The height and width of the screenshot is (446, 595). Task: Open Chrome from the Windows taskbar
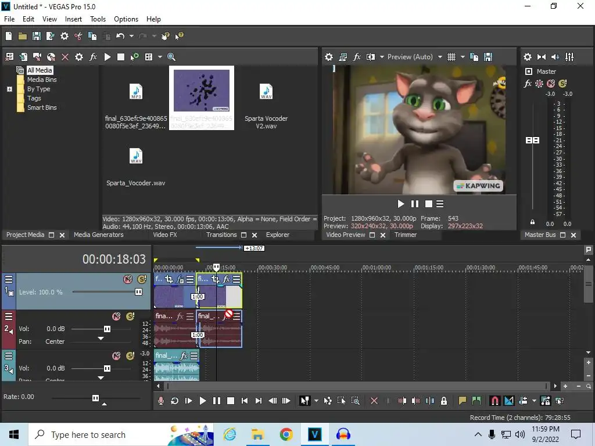pyautogui.click(x=286, y=434)
